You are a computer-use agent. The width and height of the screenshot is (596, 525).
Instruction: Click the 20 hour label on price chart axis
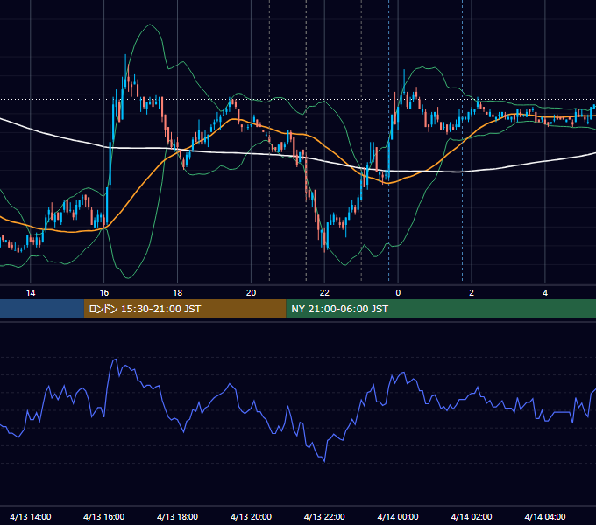(251, 293)
